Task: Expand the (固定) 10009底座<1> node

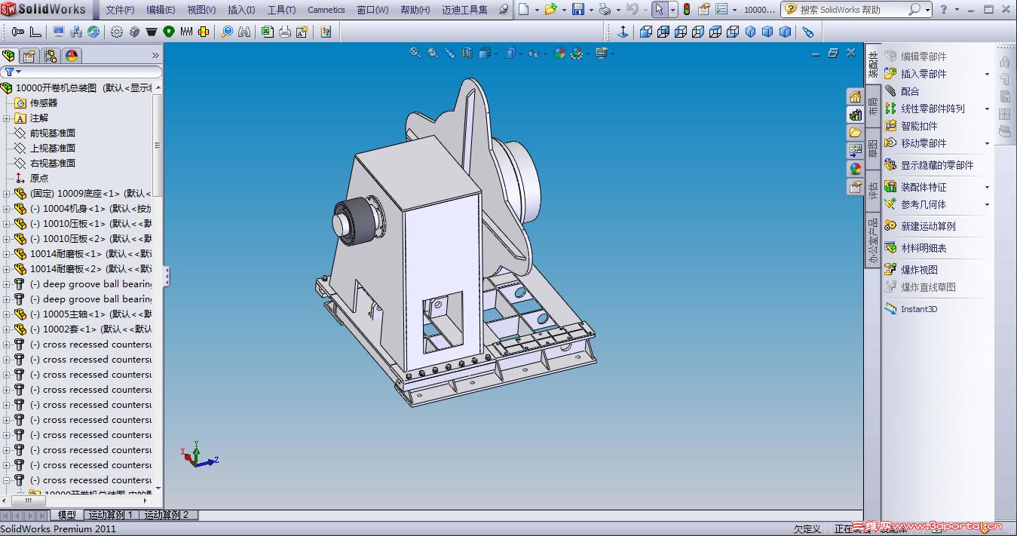Action: pos(7,194)
